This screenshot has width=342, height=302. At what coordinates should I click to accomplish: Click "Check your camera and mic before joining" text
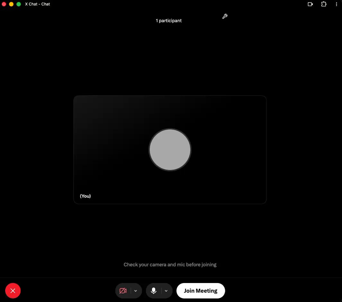point(170,264)
